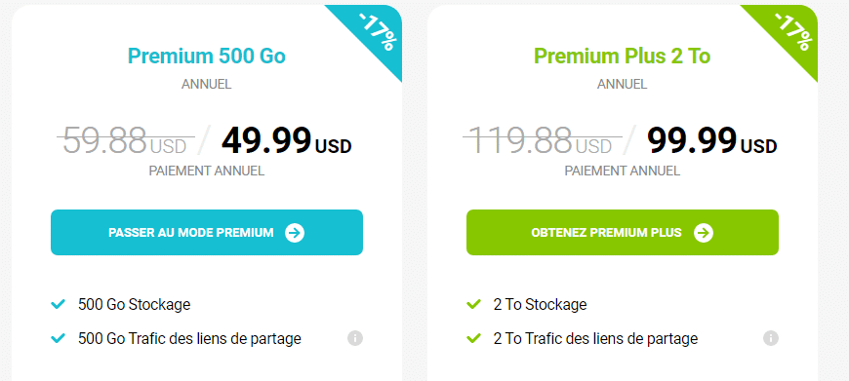
Task: Click crossed-out 119.88 USD price
Action: click(542, 140)
